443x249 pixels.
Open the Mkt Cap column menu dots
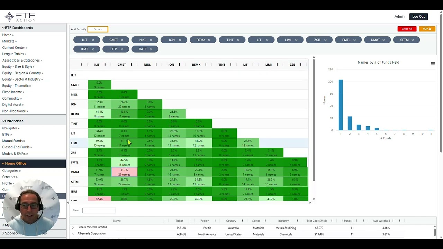click(x=332, y=221)
